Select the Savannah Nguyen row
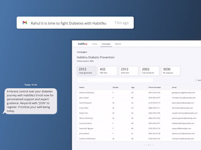This screenshot has width=201, height=150. pyautogui.click(x=139, y=128)
